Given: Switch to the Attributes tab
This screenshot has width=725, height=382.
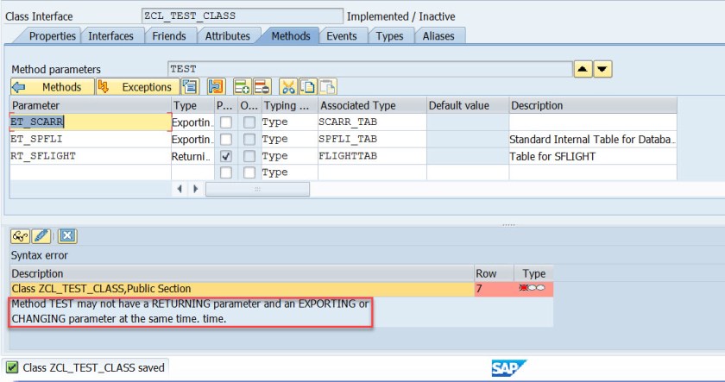Looking at the screenshot, I should 228,36.
